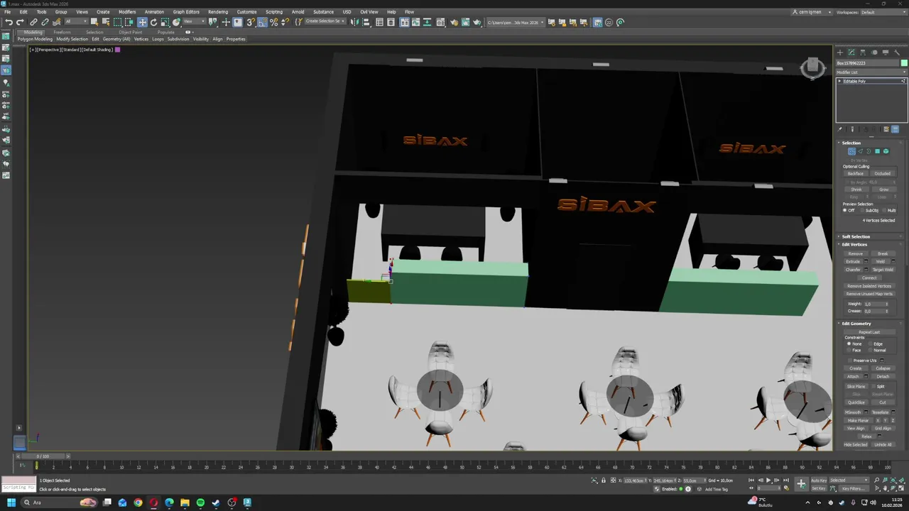The height and width of the screenshot is (511, 909).
Task: Switch to Polygon sub-object level
Action: [877, 151]
